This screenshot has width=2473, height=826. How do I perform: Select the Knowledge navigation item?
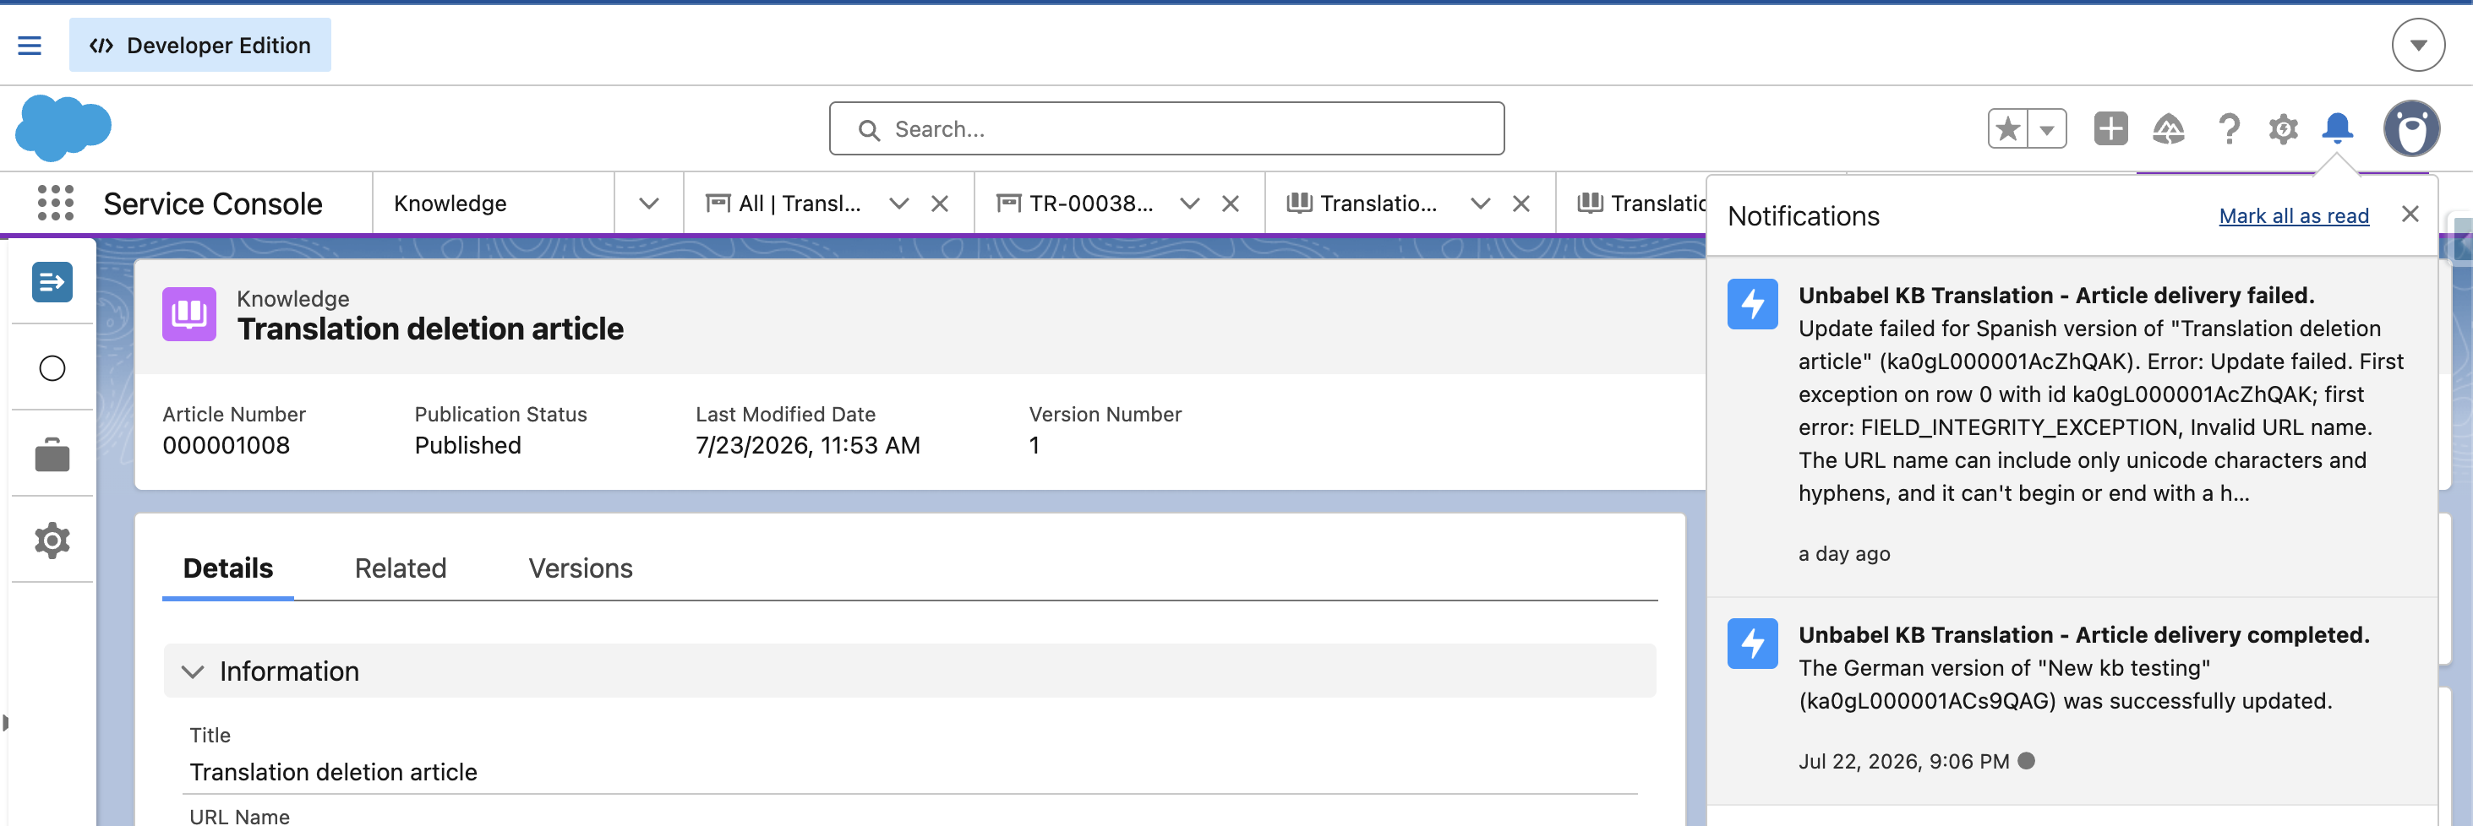click(450, 204)
